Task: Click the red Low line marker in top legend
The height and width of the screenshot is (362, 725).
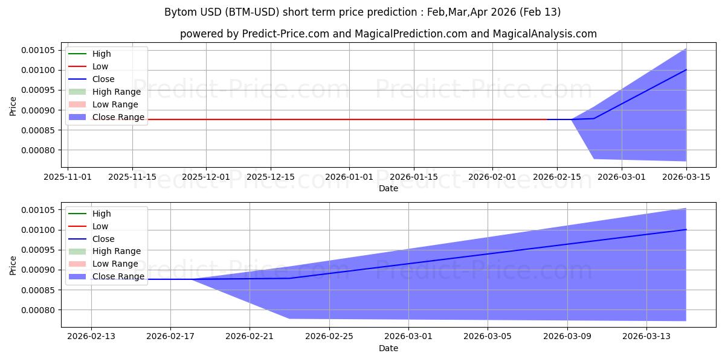Action: [77, 66]
